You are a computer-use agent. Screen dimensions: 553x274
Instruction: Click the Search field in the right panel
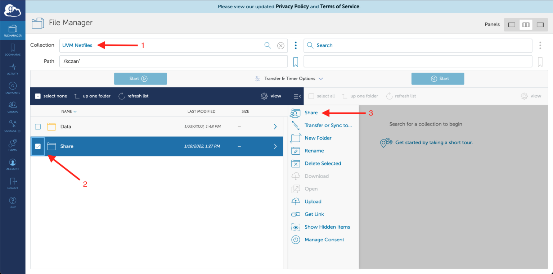pyautogui.click(x=396, y=45)
